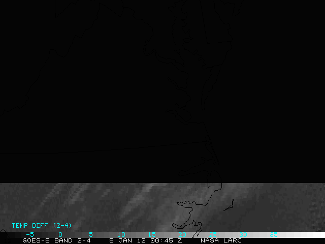Click the GOES-E satellite label
The image size is (325, 244).
(x=36, y=240)
